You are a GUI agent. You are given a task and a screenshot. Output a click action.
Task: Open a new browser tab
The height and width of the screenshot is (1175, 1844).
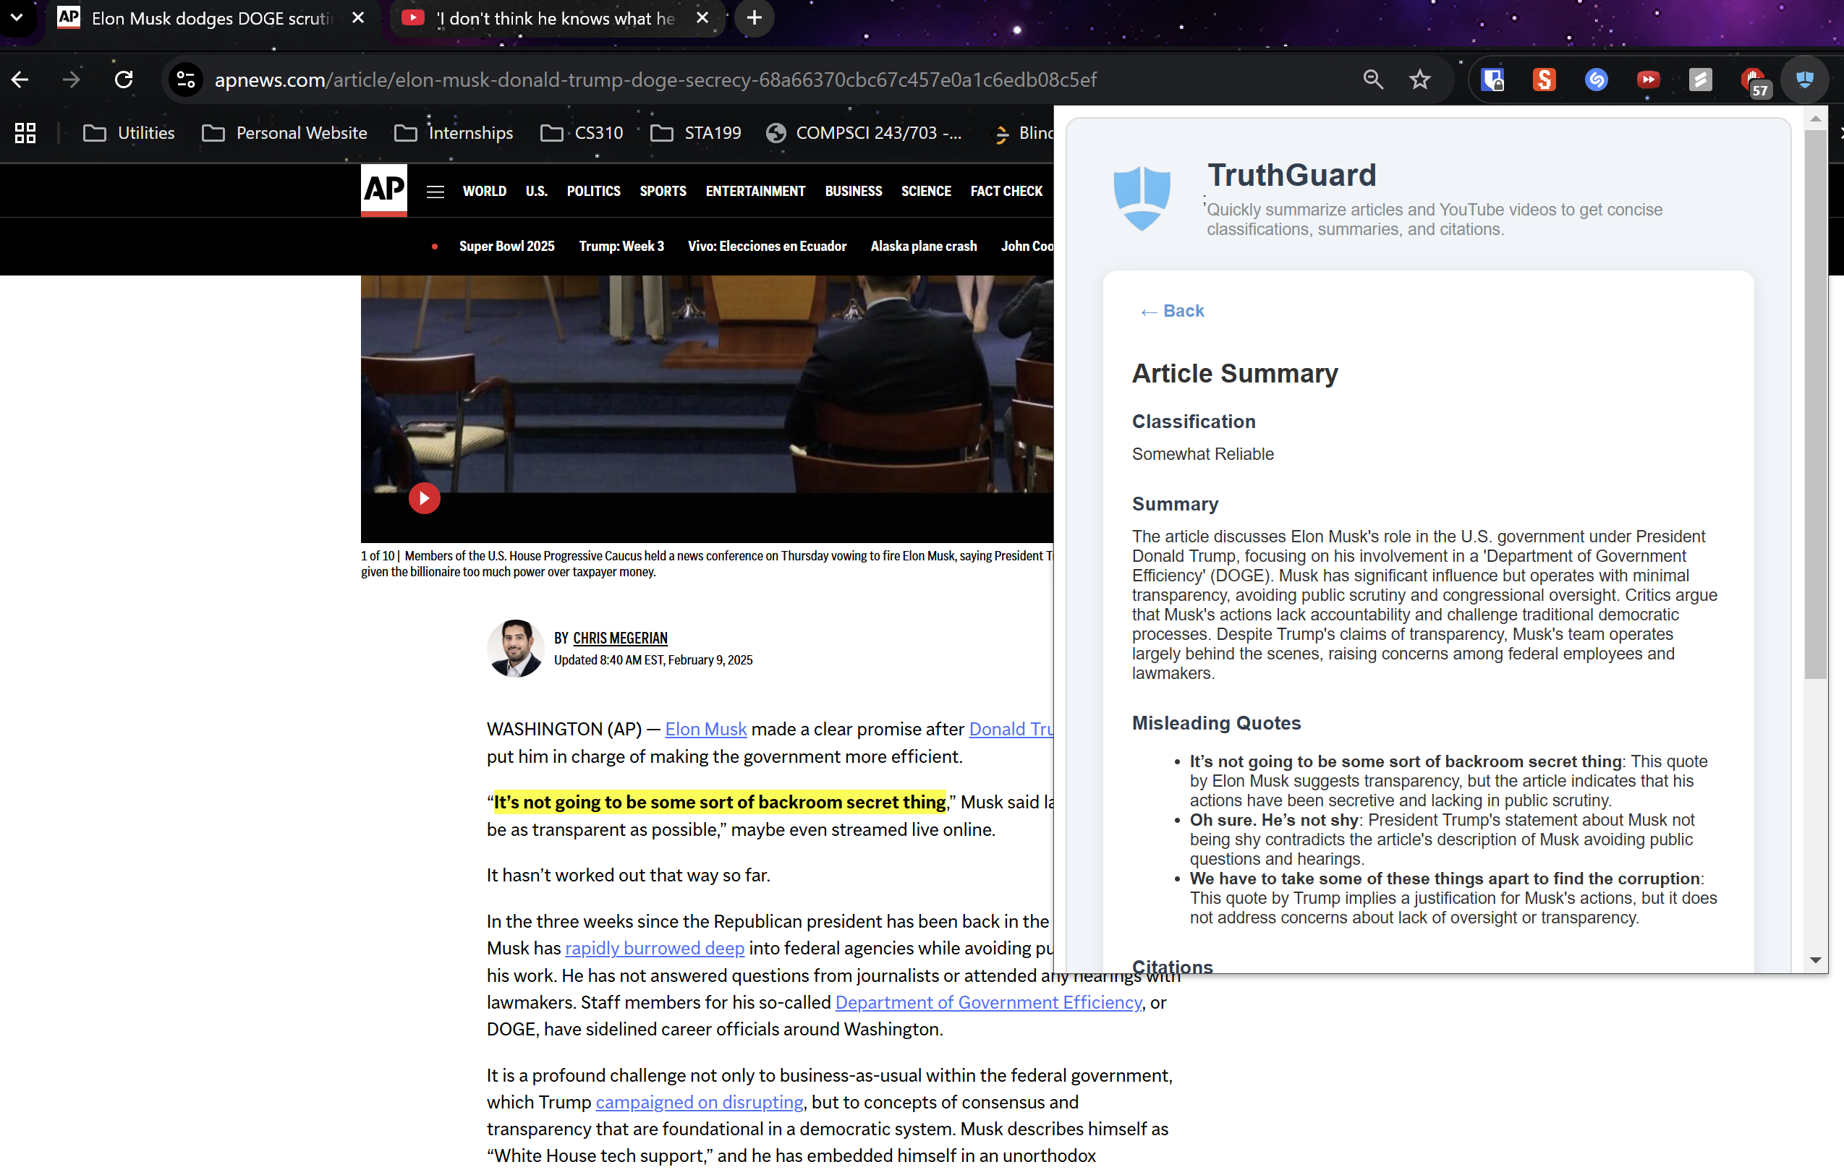[x=755, y=18]
